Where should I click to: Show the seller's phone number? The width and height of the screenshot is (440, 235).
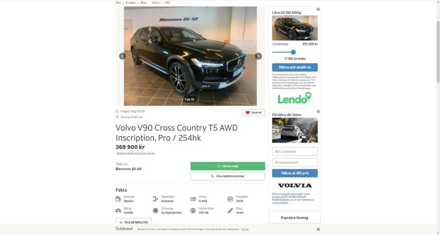pos(228,176)
